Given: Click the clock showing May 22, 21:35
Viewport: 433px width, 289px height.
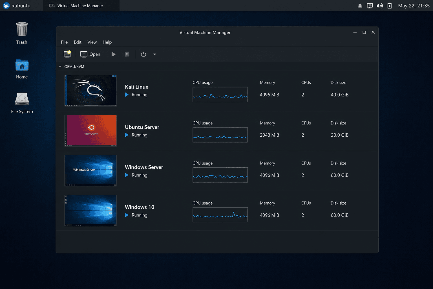Looking at the screenshot, I should click(x=414, y=6).
